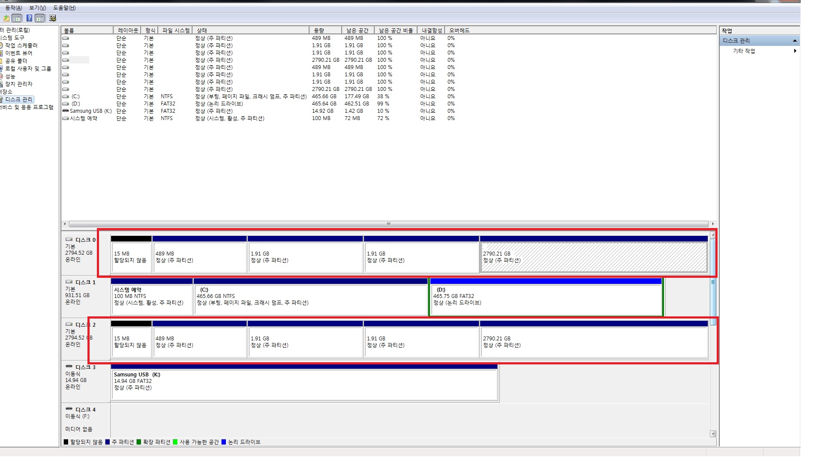
Task: Click the blue help question mark icon
Action: [x=29, y=18]
